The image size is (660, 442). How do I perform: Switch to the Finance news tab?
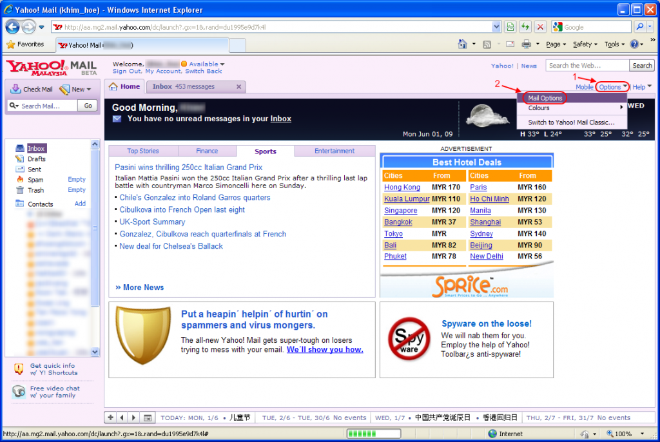207,151
